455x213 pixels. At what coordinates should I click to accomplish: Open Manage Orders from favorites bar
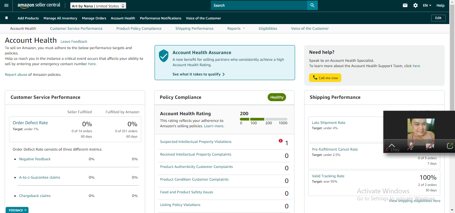click(94, 18)
